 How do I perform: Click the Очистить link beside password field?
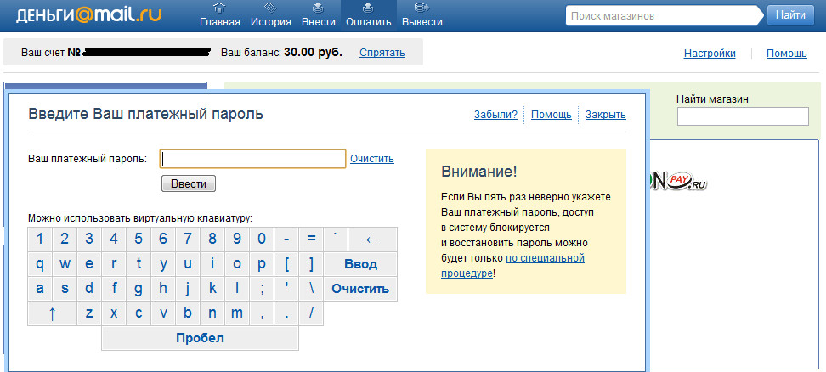371,159
